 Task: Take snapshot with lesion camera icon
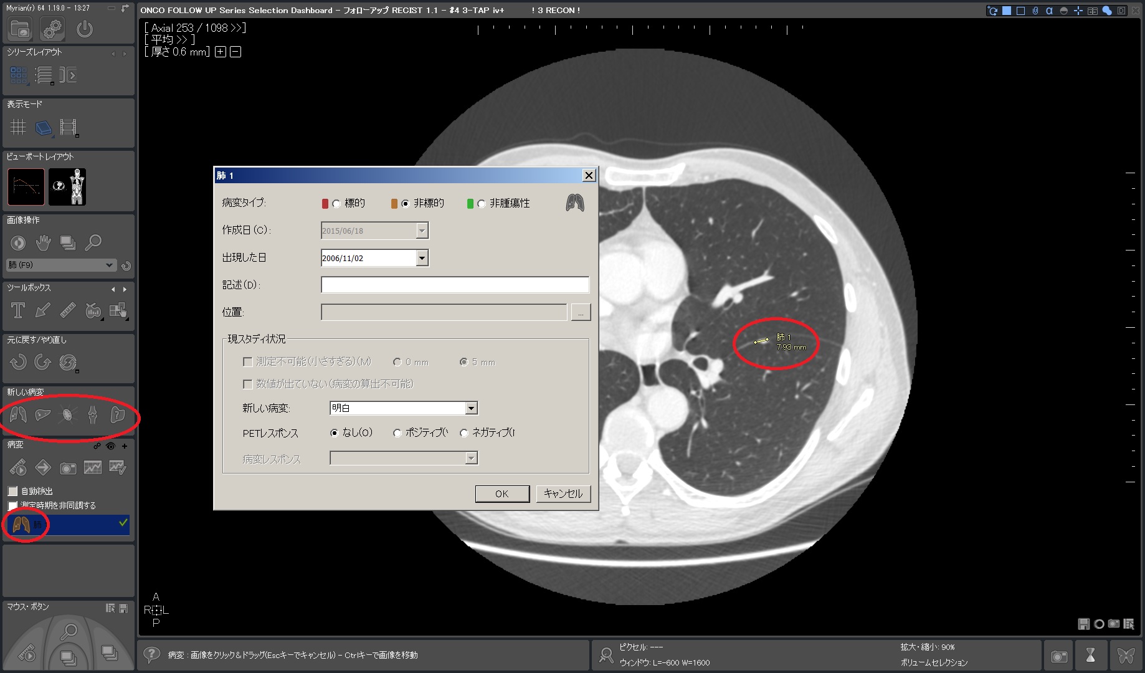pos(68,467)
